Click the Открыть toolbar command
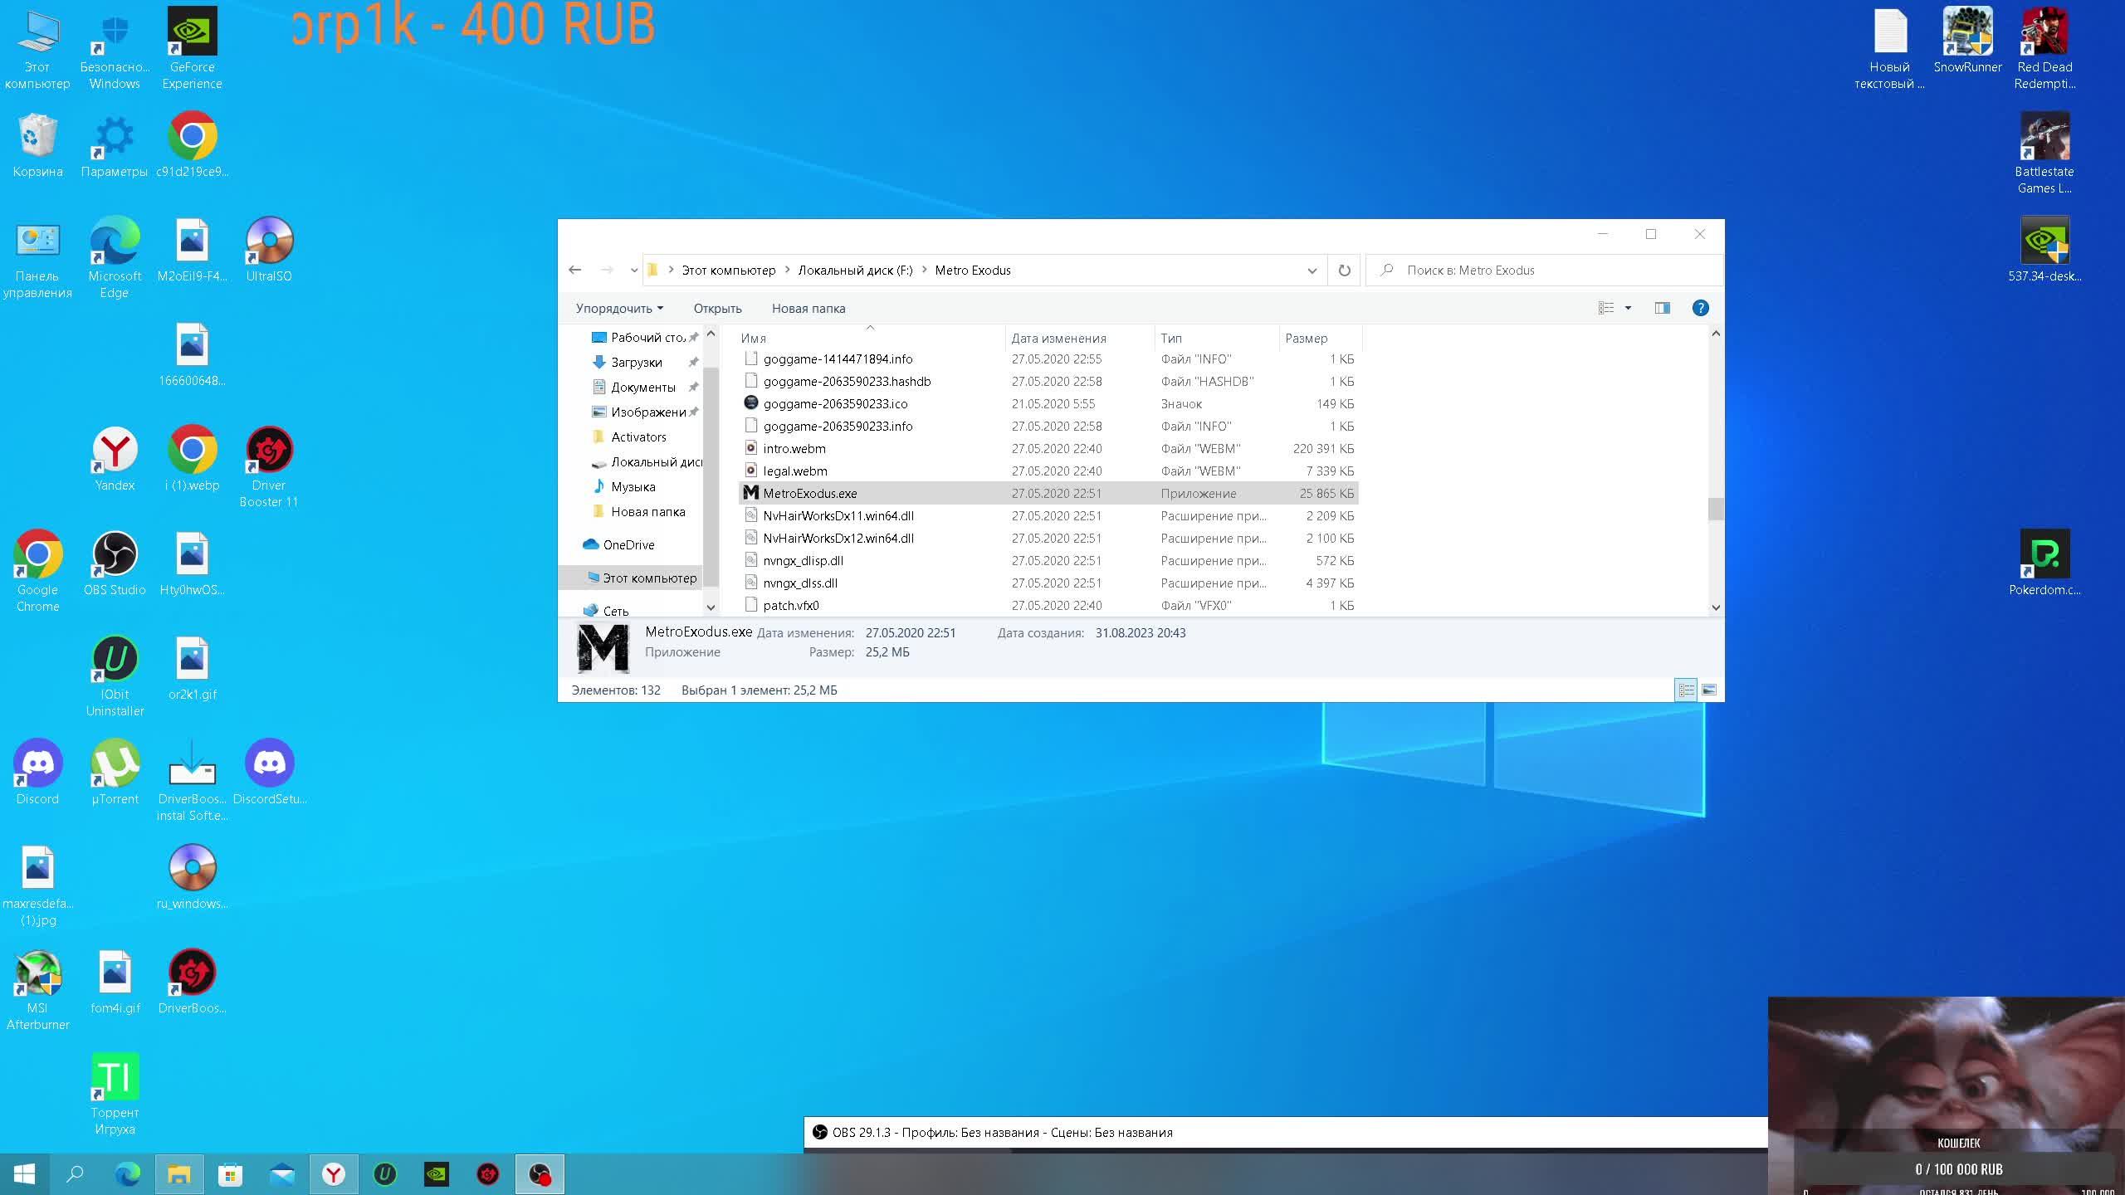Screen dimensions: 2125x1195 tap(717, 308)
